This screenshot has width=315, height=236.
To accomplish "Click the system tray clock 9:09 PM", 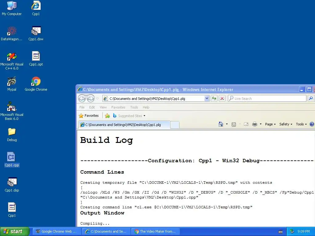I will click(304, 231).
